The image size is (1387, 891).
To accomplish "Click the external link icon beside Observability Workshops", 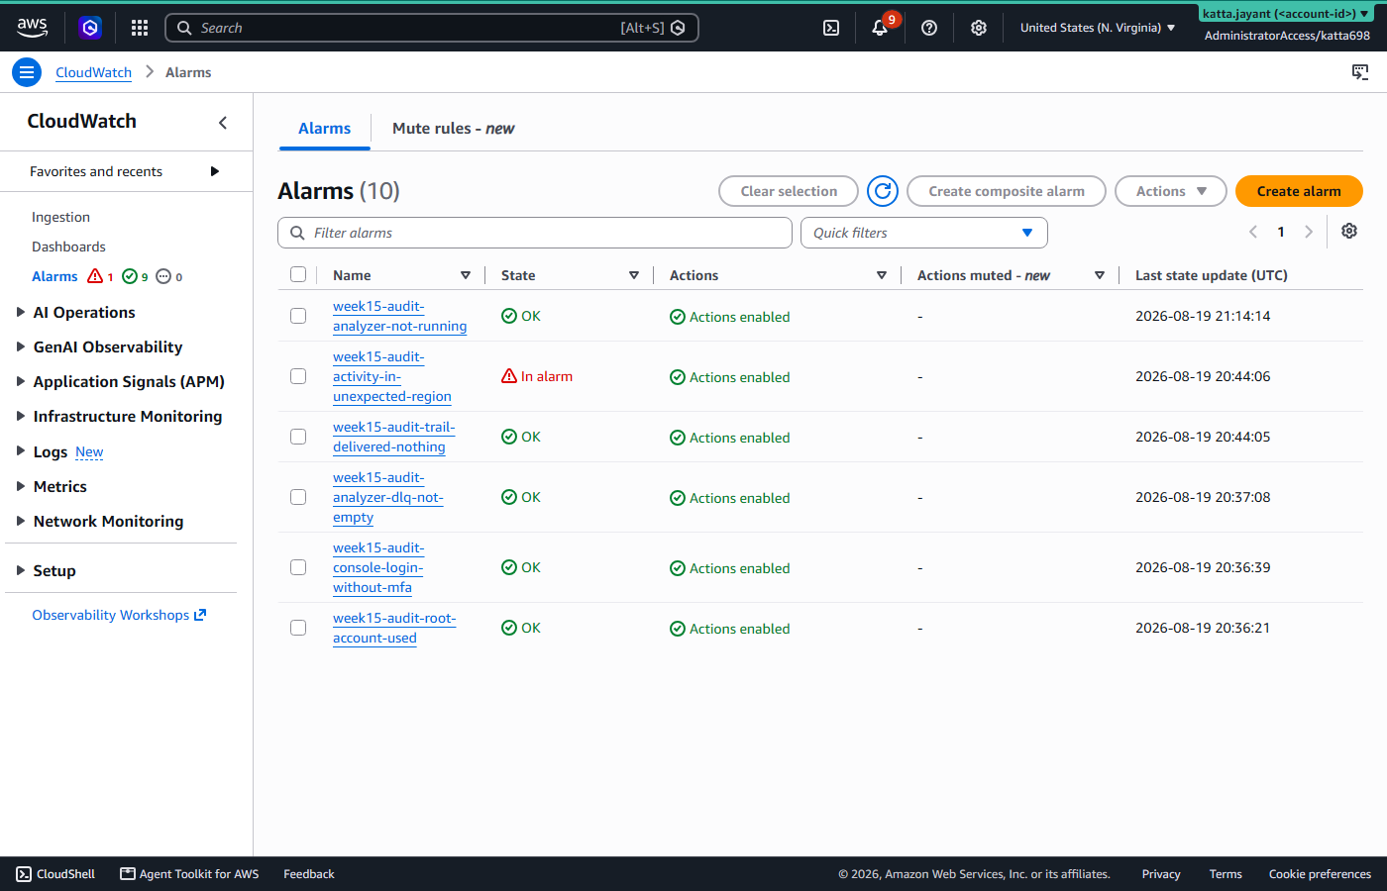I will click(x=200, y=615).
